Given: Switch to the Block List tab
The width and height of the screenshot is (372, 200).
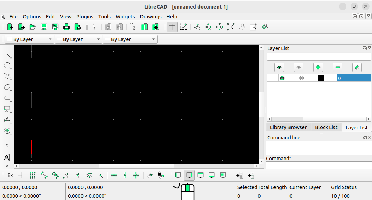Looking at the screenshot, I should click(326, 127).
